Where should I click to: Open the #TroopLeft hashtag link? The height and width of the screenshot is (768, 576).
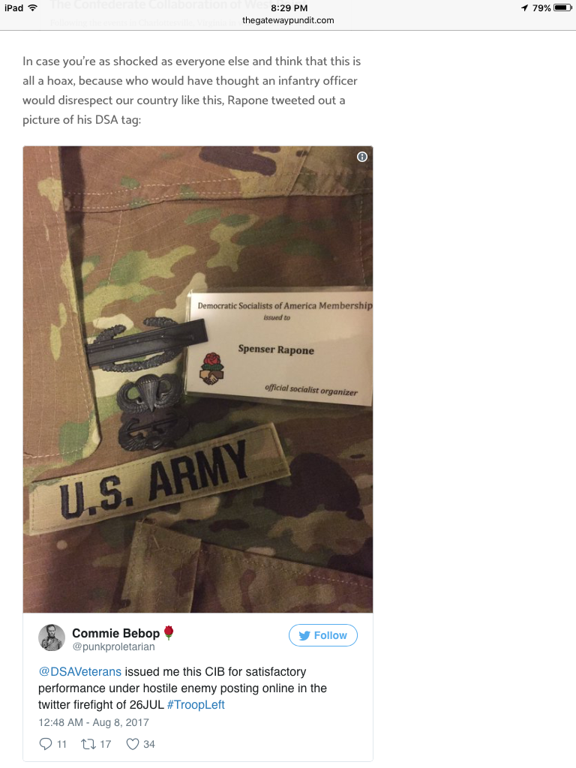(196, 705)
